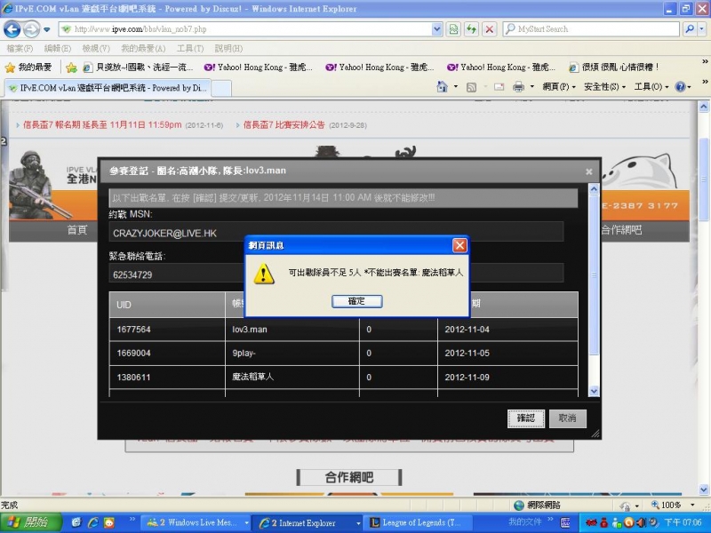The image size is (711, 533).
Task: Open Windows Live Messenger taskbar group
Action: [x=196, y=522]
